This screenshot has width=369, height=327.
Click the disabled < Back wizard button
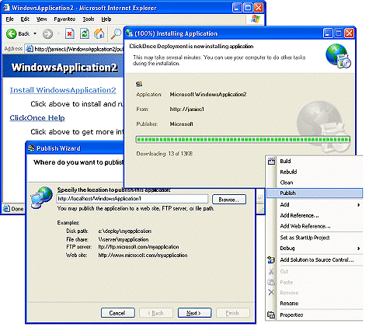[156, 313]
